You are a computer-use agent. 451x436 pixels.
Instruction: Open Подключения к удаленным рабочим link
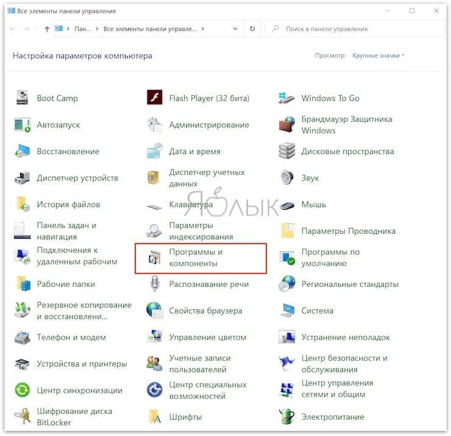click(77, 256)
